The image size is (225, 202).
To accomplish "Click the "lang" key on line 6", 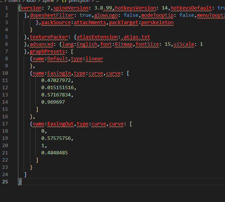I will [x=68, y=44].
